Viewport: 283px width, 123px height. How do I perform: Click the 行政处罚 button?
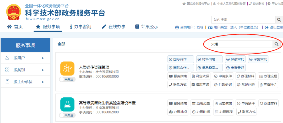223,85
